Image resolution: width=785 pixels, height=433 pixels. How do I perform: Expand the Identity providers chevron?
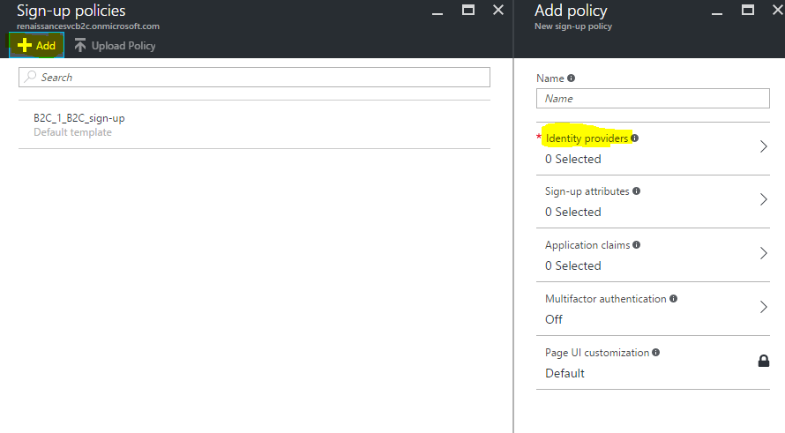(x=764, y=147)
